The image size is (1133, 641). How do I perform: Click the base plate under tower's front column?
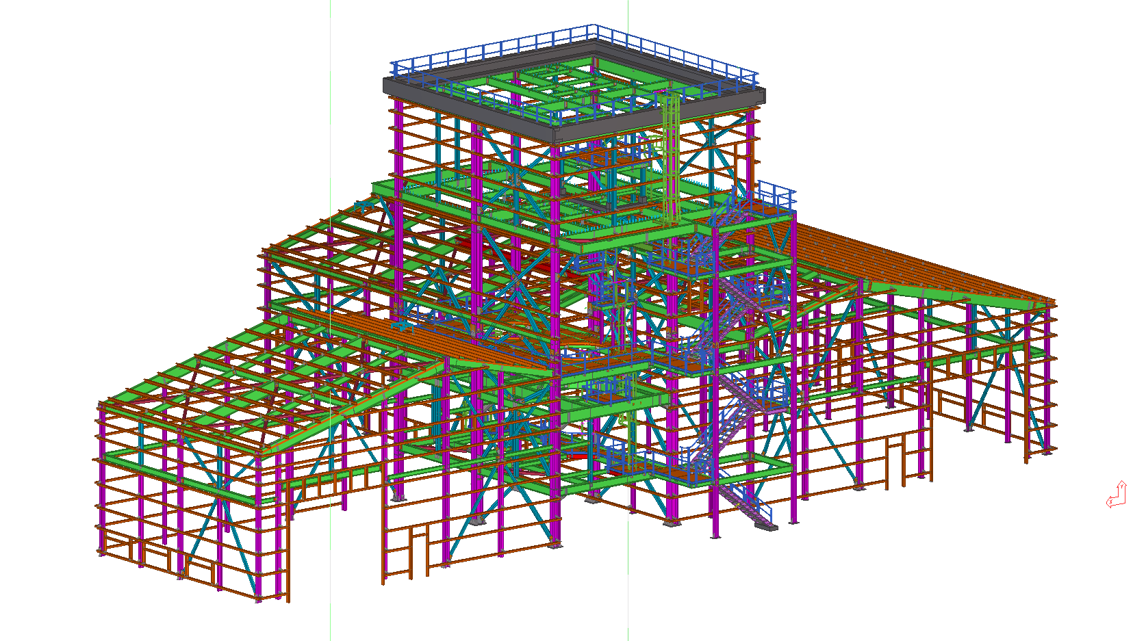coord(556,545)
